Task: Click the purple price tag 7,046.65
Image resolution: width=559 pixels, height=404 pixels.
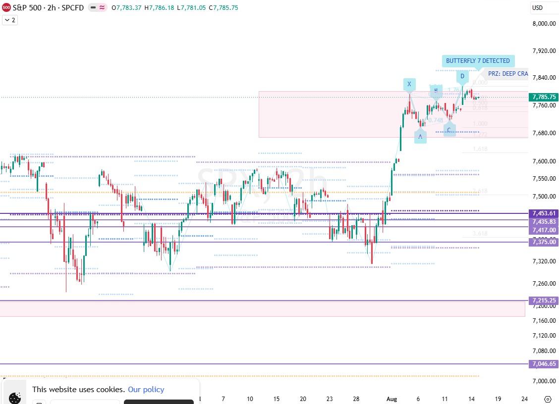Action: [544, 364]
